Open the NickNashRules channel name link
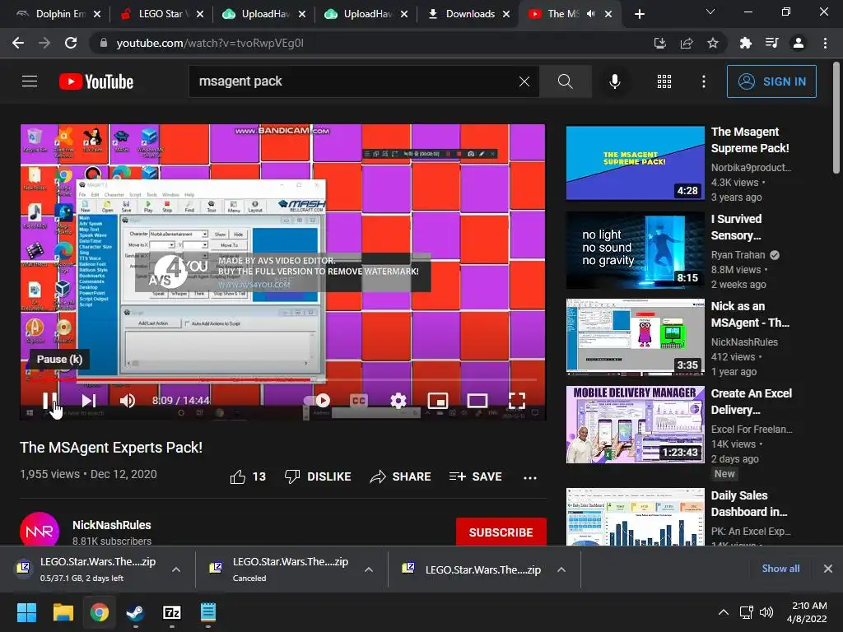Image resolution: width=843 pixels, height=632 pixels. pos(112,525)
